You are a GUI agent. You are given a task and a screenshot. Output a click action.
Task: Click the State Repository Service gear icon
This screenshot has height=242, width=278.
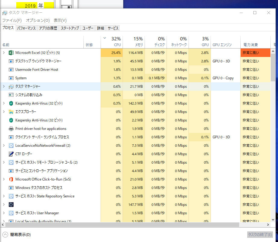[11, 196]
